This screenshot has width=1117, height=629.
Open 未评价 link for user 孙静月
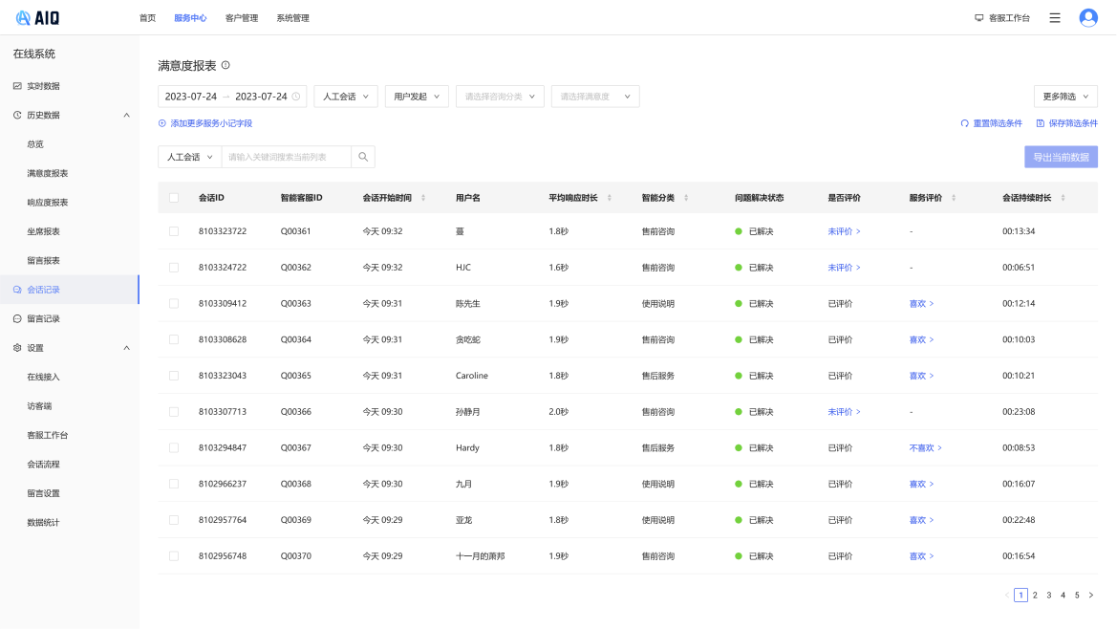coord(844,412)
